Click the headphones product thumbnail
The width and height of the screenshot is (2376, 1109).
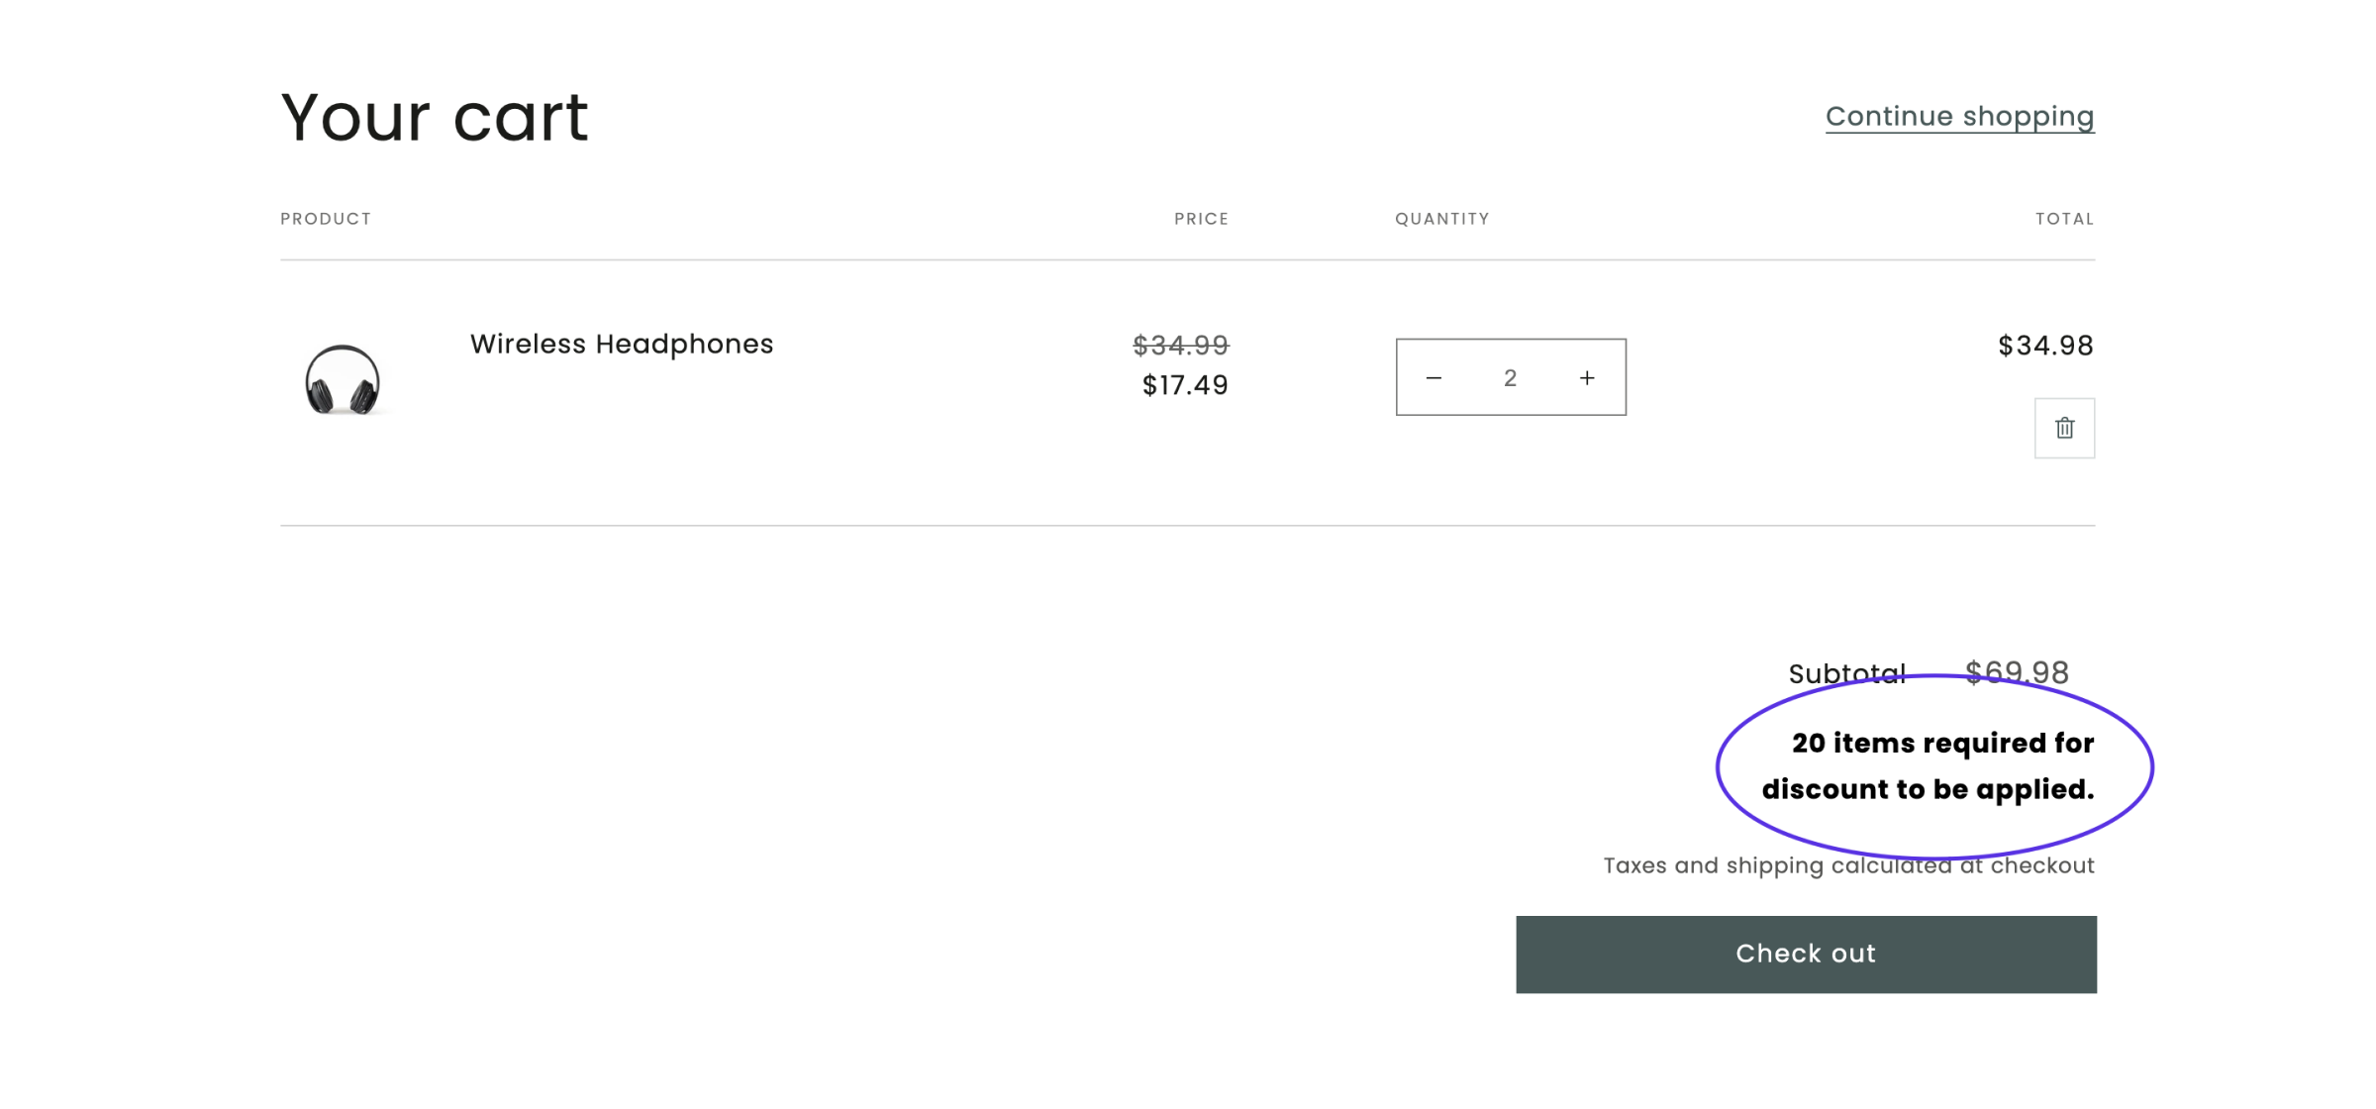click(x=343, y=379)
